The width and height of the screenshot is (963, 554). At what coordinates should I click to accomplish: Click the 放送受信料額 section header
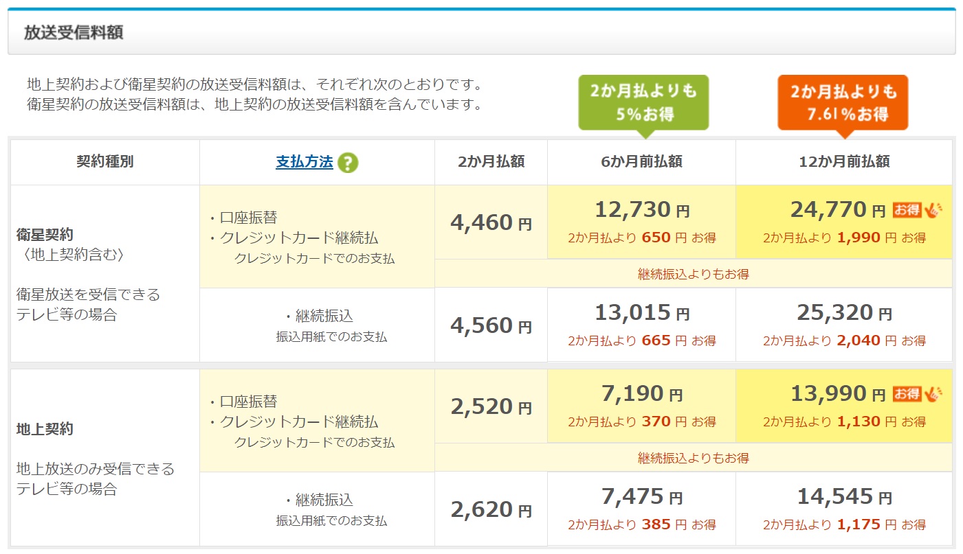pos(74,32)
